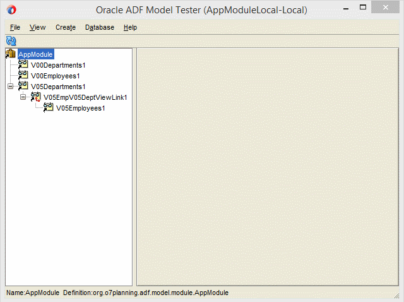Maximize the Model Tester window
The image size is (404, 302).
(x=363, y=7)
